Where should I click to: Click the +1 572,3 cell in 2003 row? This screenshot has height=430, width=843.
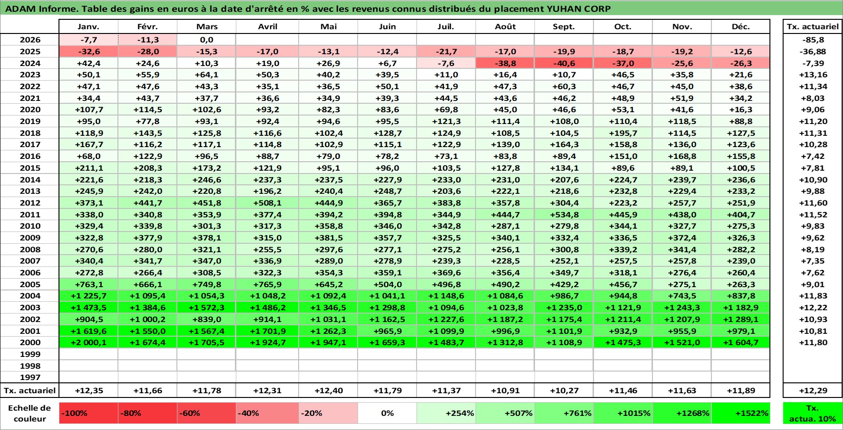point(207,307)
